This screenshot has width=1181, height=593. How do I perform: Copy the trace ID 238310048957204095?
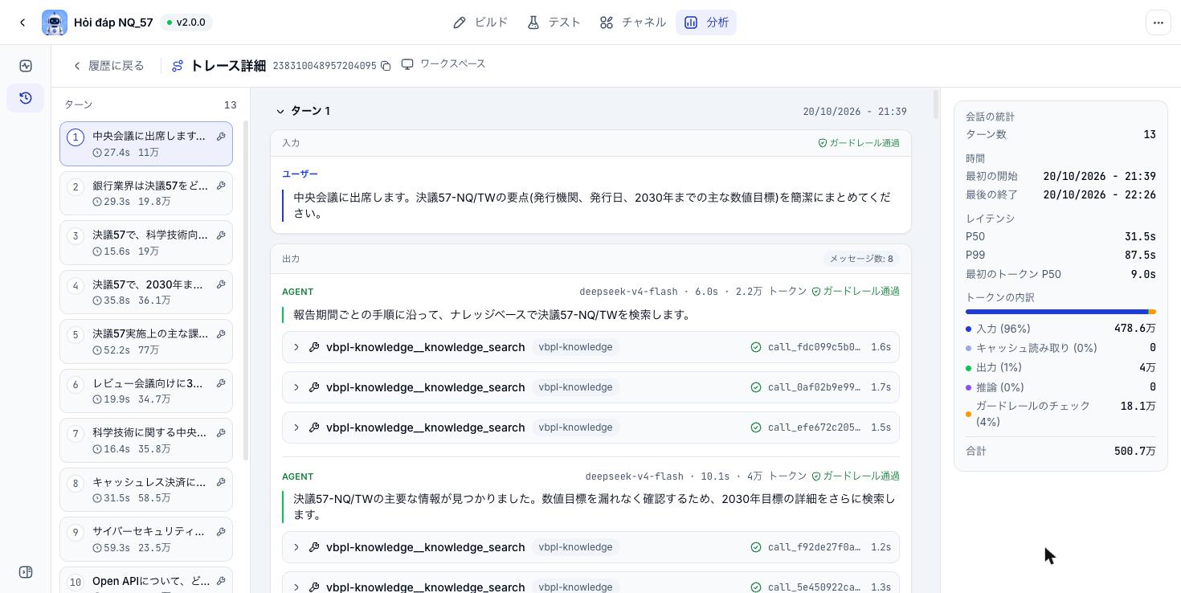pos(386,66)
